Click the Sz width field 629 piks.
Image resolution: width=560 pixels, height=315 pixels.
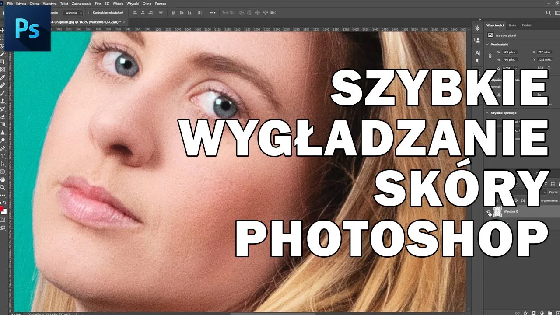[509, 52]
